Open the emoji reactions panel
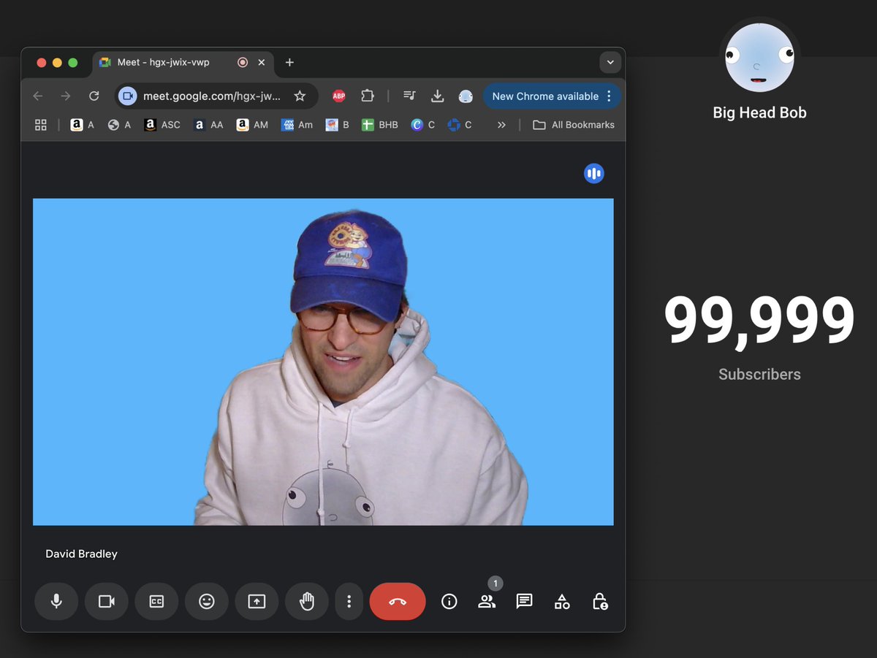Viewport: 877px width, 658px height. coord(207,601)
